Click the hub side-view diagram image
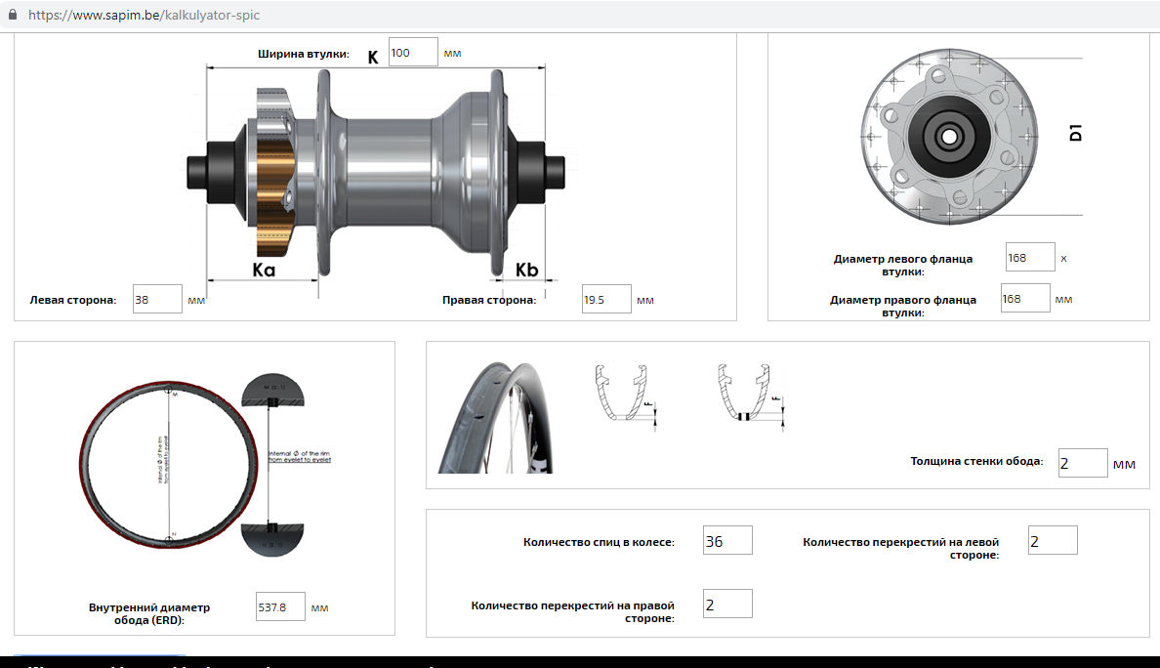The height and width of the screenshot is (668, 1160). 376,176
